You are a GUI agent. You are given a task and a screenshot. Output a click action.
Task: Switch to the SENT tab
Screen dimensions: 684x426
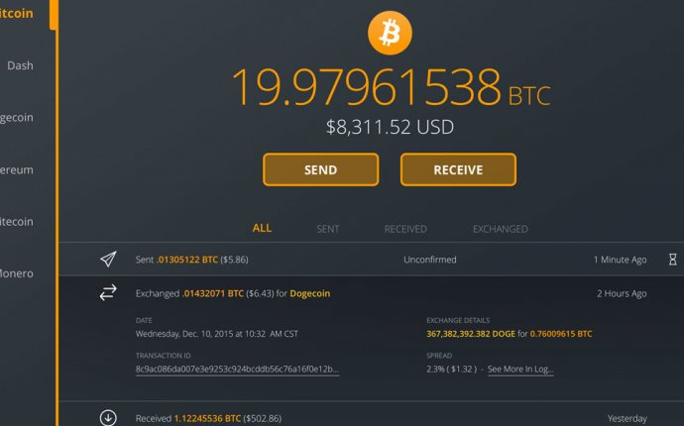(x=327, y=229)
